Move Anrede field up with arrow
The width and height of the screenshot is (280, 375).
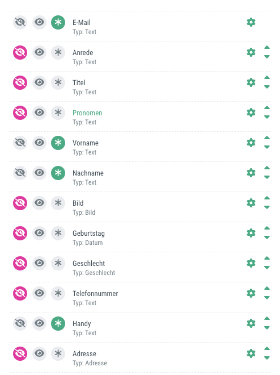(x=267, y=48)
